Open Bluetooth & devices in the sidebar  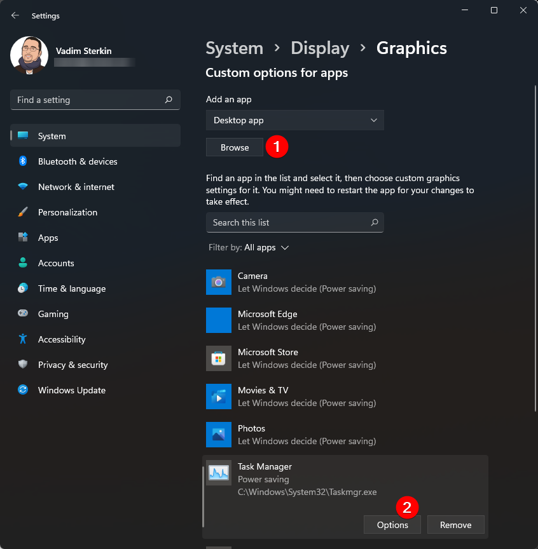(95, 161)
